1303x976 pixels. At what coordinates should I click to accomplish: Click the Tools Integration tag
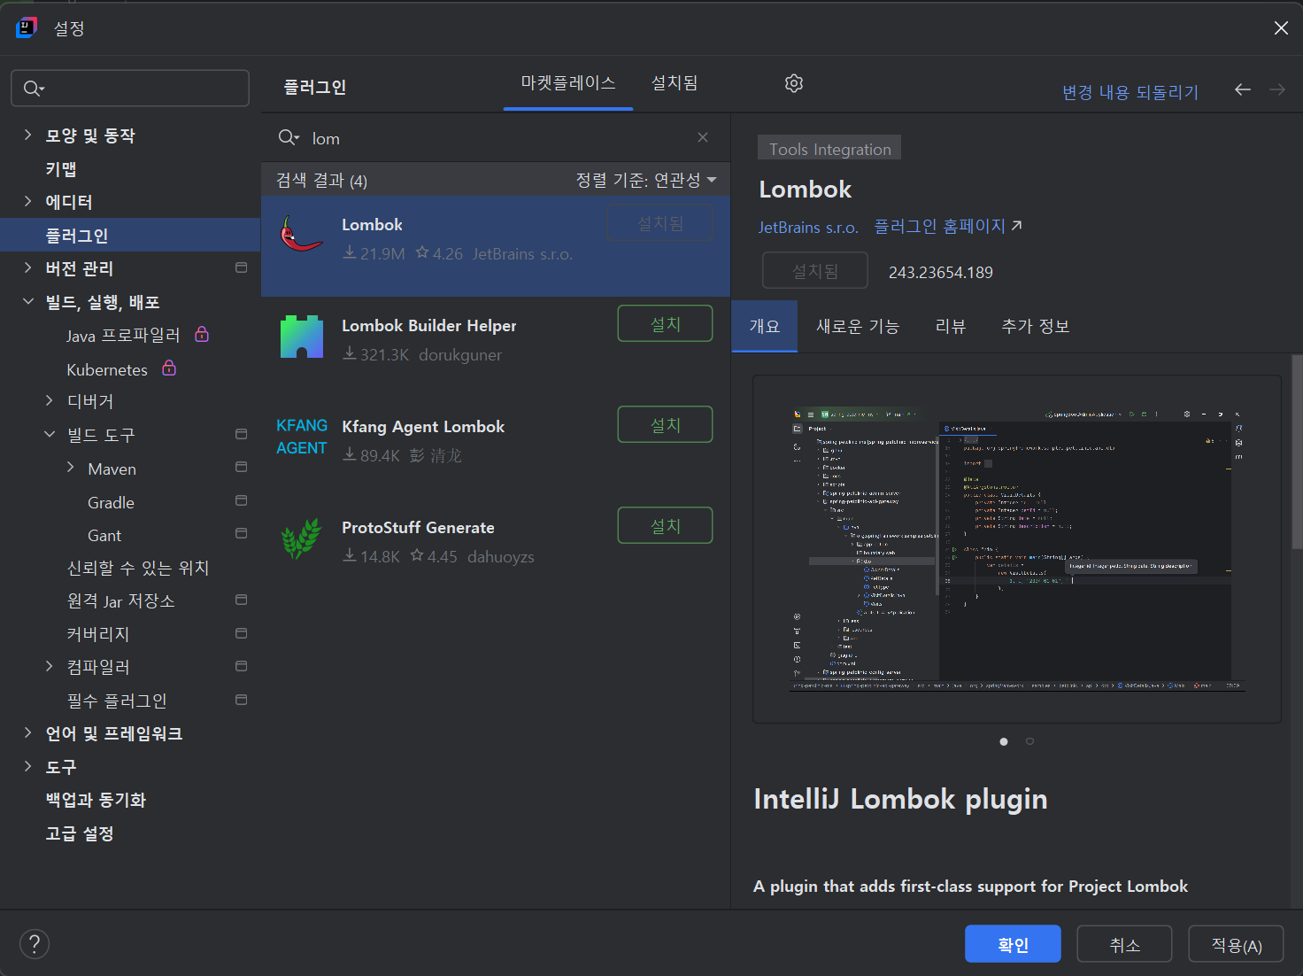coord(829,148)
